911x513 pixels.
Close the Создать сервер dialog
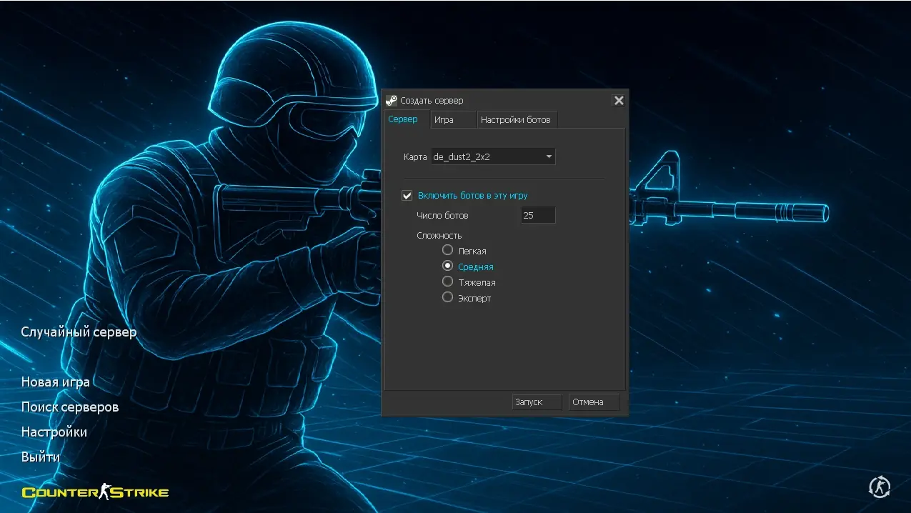[x=619, y=101]
